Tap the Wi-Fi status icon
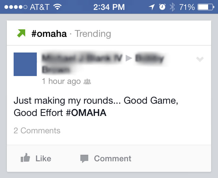The image size is (218, 178). coord(58,7)
